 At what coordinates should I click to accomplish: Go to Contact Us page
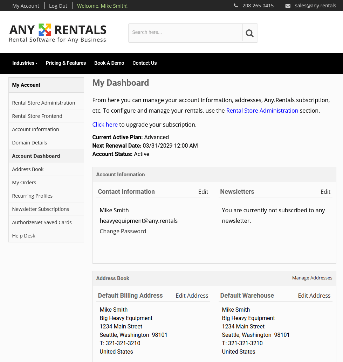[x=144, y=63]
